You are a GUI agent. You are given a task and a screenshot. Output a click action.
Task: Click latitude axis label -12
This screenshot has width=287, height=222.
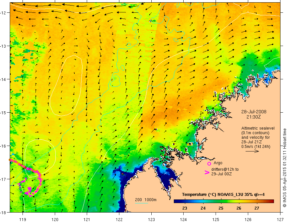click(x=3, y=13)
